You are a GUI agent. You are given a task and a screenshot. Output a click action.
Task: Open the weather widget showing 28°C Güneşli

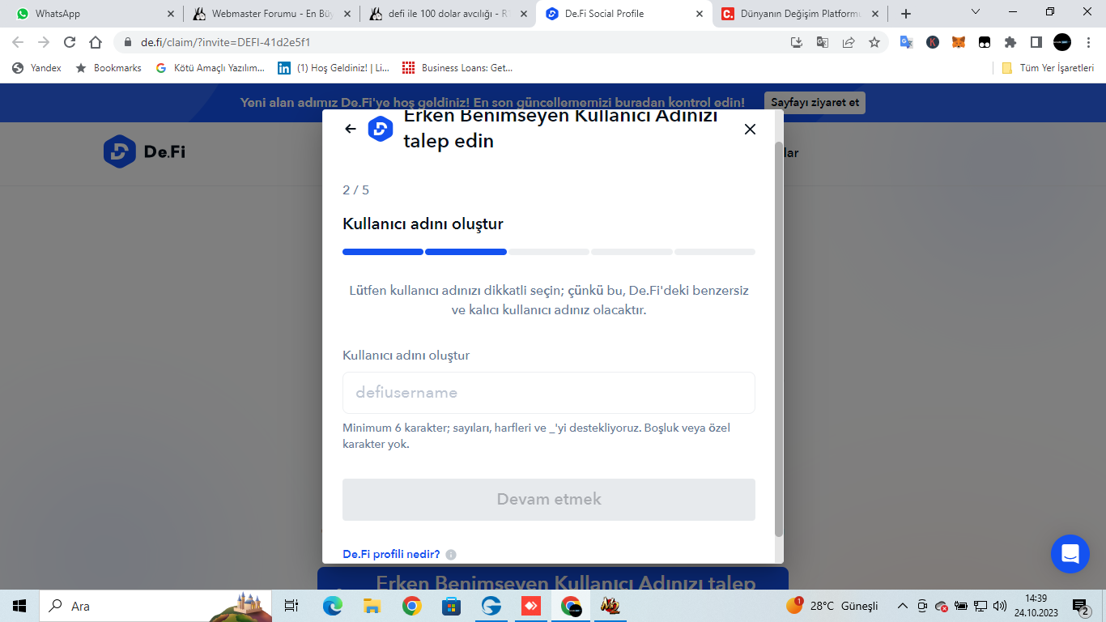(832, 606)
